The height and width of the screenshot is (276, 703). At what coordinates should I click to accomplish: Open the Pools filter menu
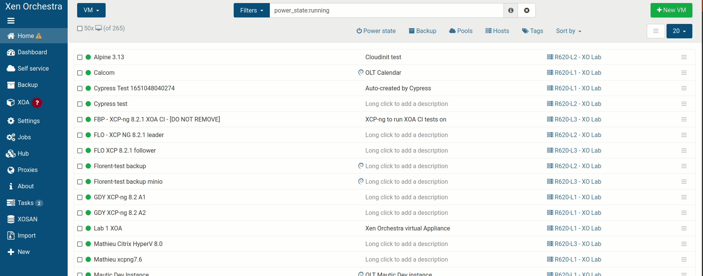pos(461,31)
